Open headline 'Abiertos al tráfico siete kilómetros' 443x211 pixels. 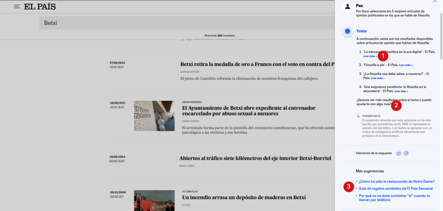[x=254, y=158]
